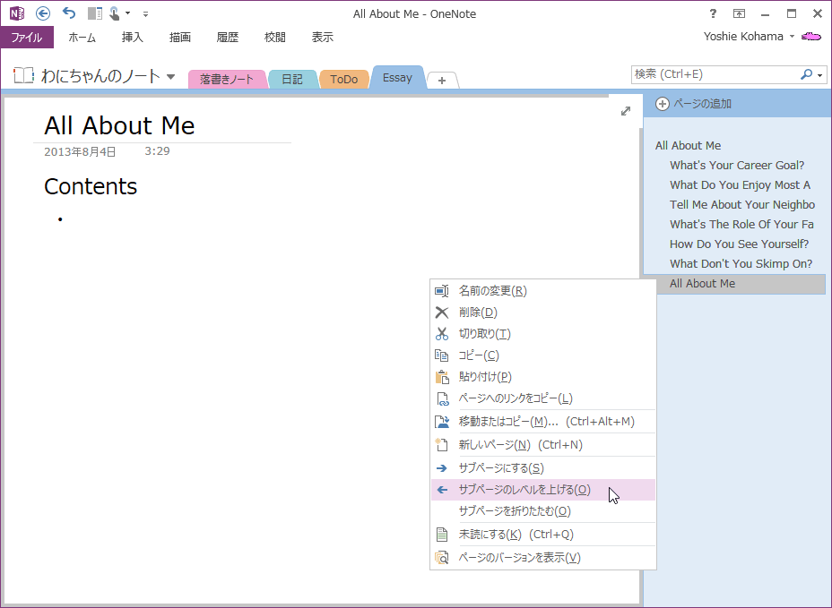Viewport: 832px width, 608px height.
Task: Go back using the Back arrow icon
Action: [x=43, y=13]
